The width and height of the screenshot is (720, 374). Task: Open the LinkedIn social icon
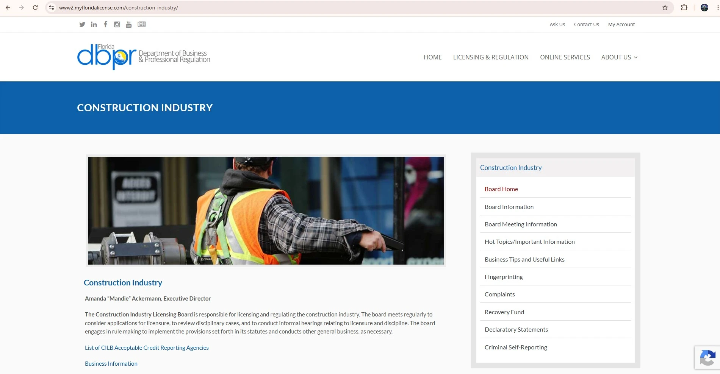[94, 24]
